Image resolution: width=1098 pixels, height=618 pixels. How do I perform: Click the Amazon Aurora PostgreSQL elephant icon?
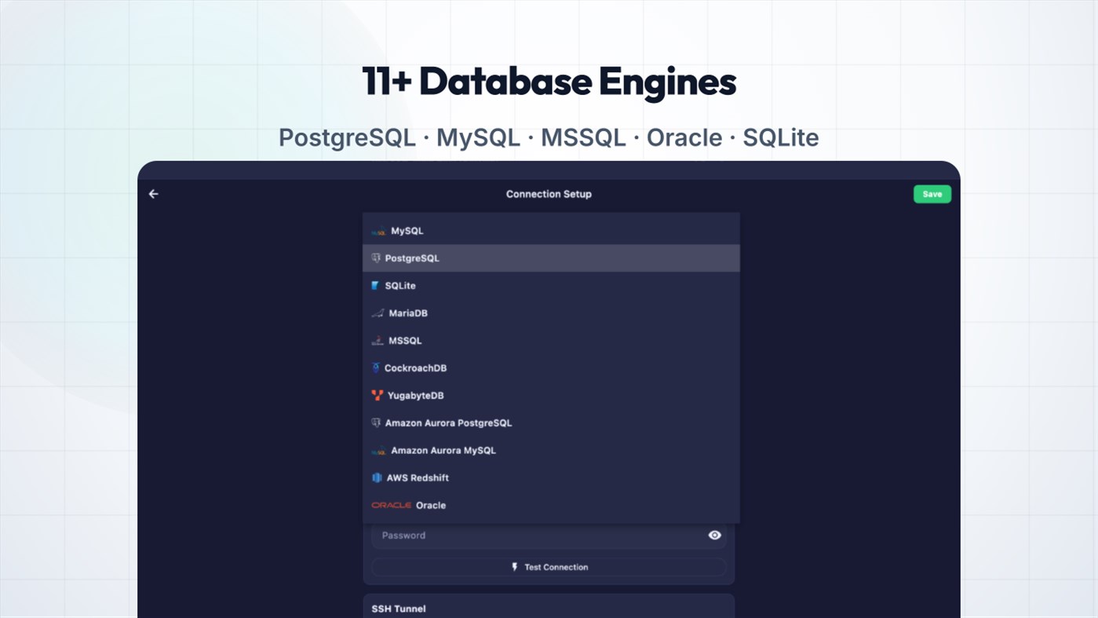(x=376, y=423)
